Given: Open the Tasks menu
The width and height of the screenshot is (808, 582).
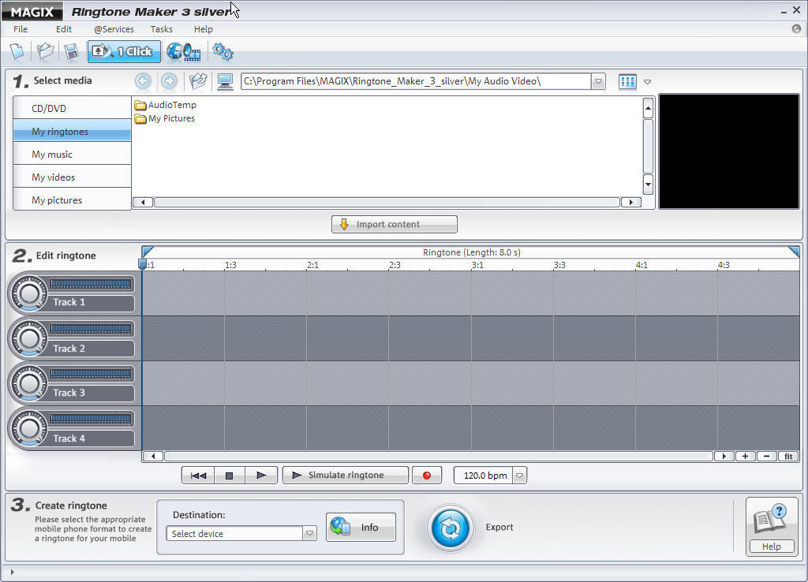Looking at the screenshot, I should click(161, 29).
